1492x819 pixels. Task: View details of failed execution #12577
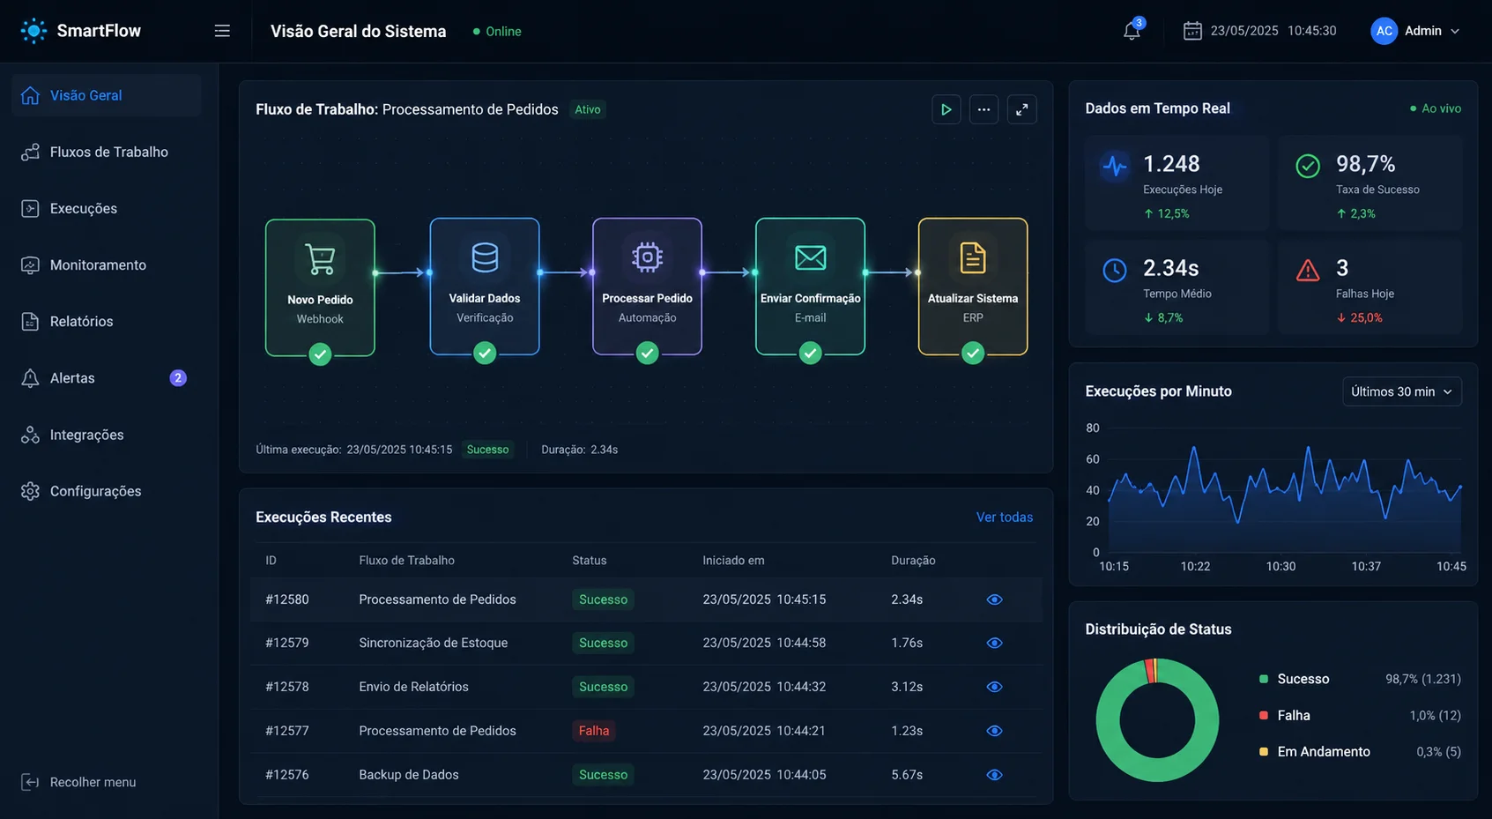tap(994, 731)
